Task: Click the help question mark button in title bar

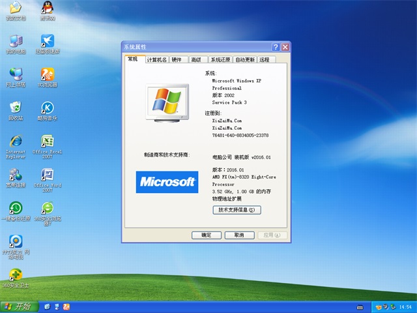Action: [276, 47]
